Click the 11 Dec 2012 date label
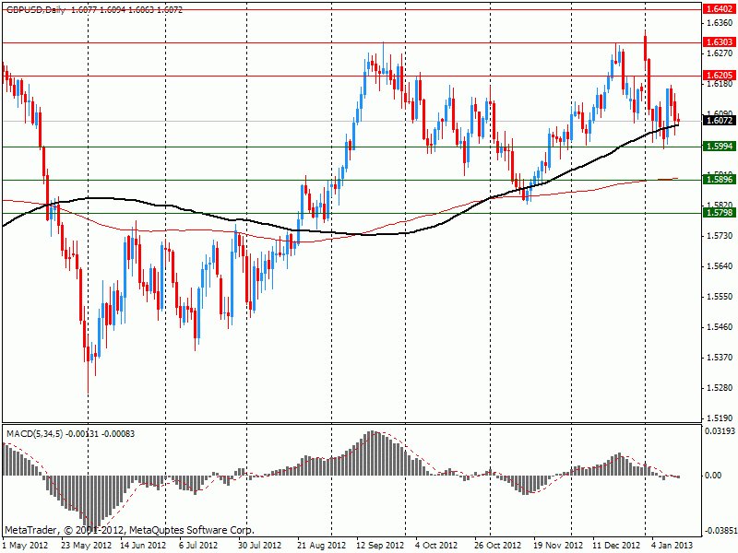This screenshot has width=738, height=553. pos(616,546)
